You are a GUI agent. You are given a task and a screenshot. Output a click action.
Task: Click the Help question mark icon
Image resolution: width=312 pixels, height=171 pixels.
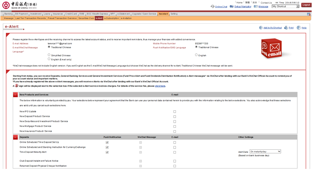coord(299,28)
